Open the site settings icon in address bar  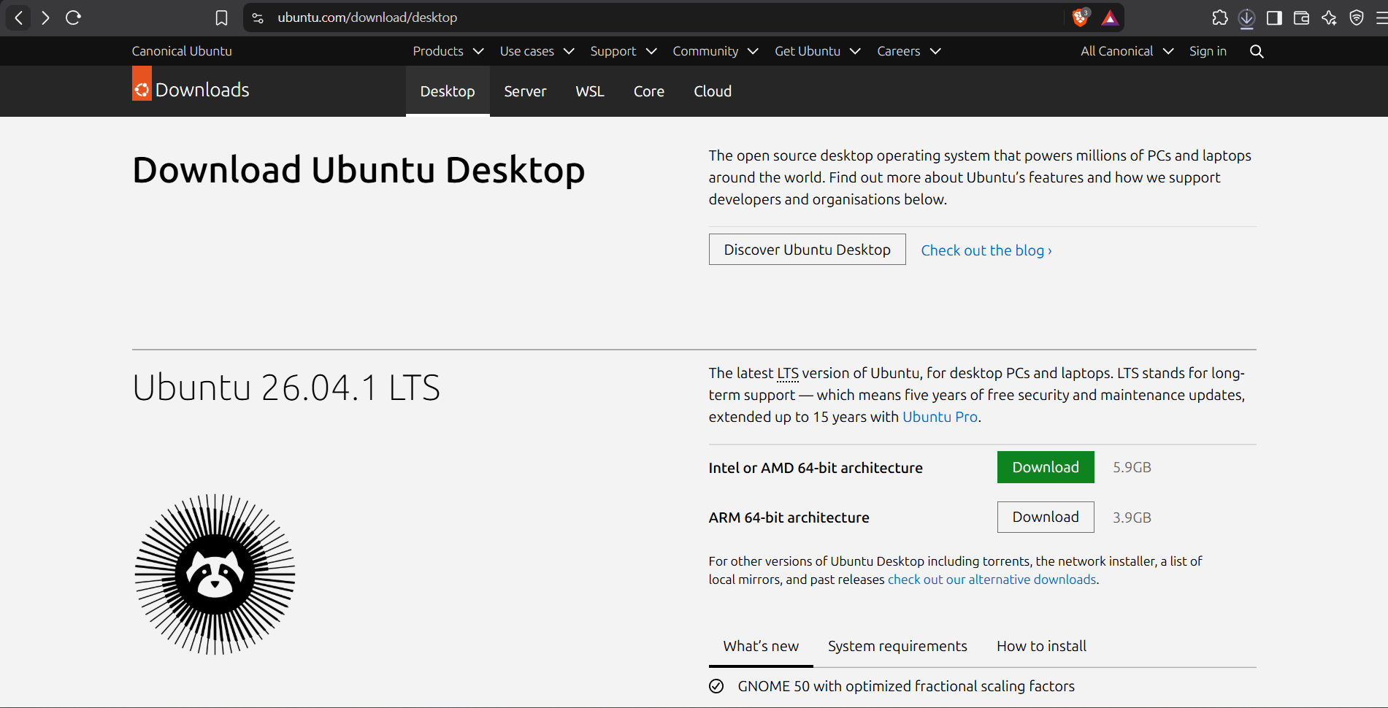coord(258,18)
